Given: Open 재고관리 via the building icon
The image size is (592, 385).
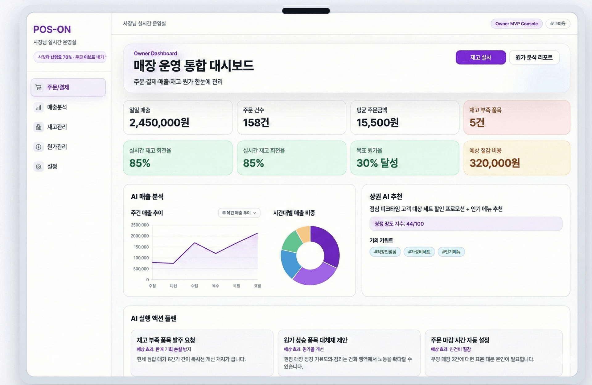Looking at the screenshot, I should coord(38,127).
